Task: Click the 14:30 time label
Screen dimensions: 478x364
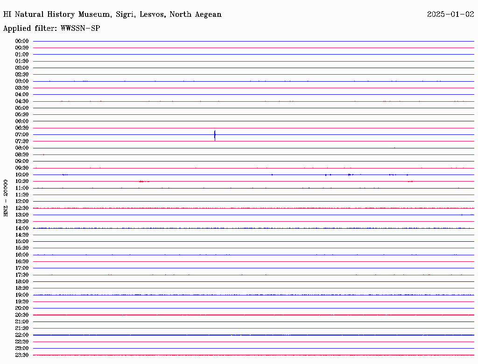Action: (22, 235)
